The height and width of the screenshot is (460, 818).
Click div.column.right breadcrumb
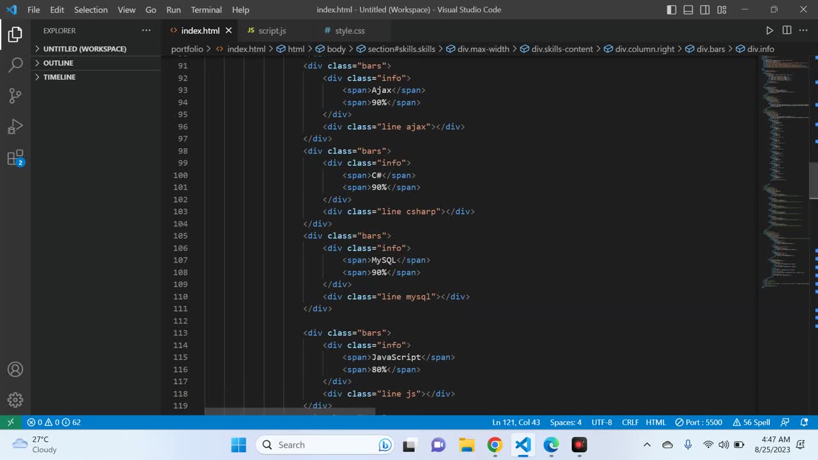coord(639,49)
